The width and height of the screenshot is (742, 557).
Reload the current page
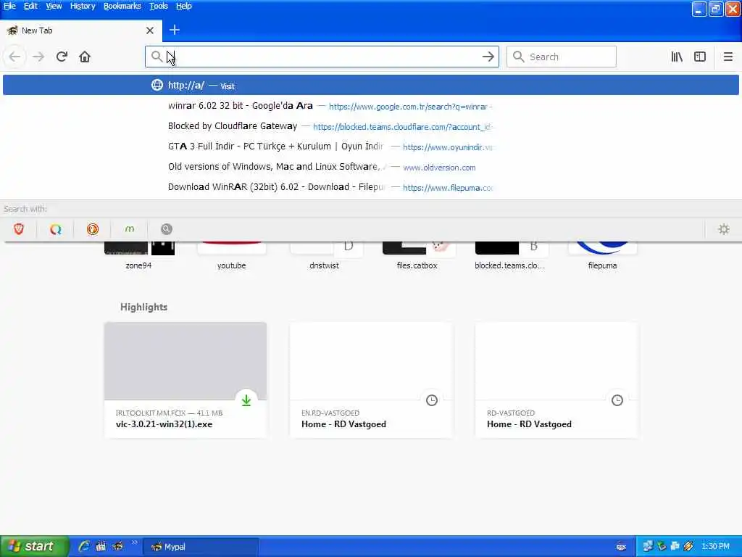pos(62,57)
